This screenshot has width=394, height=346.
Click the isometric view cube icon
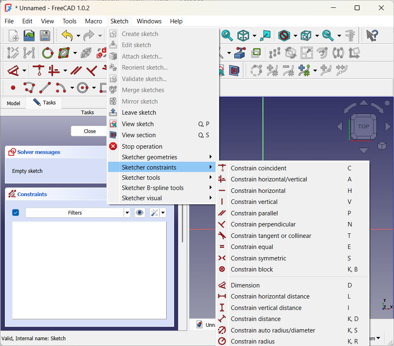point(243,36)
